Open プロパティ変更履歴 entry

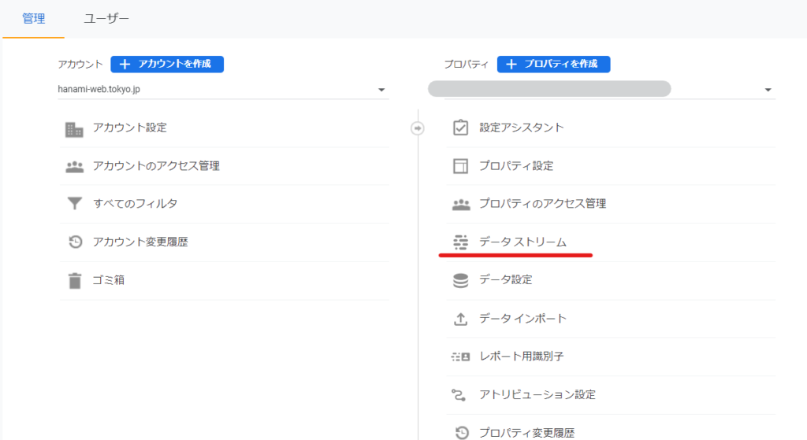pyautogui.click(x=526, y=432)
